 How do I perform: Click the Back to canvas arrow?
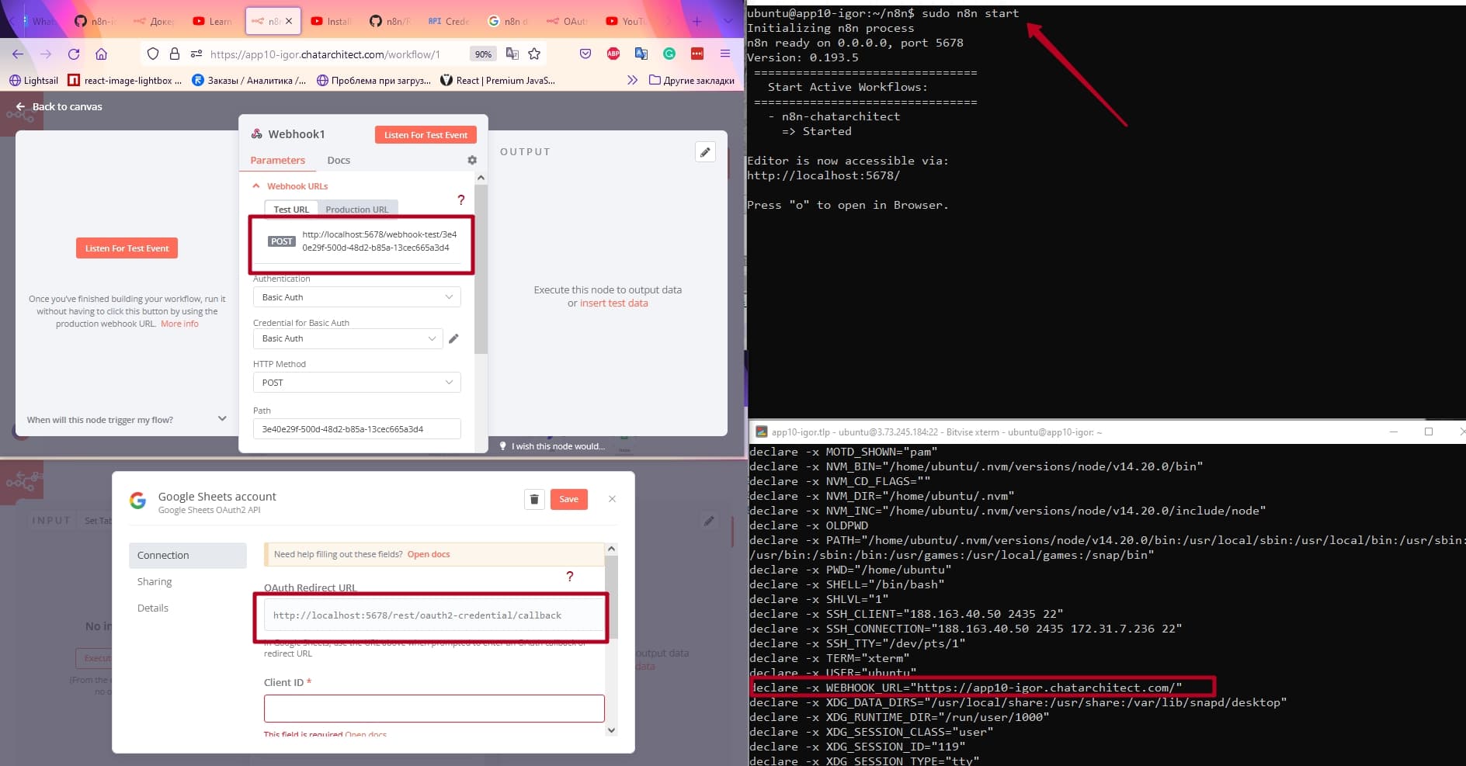pos(20,106)
